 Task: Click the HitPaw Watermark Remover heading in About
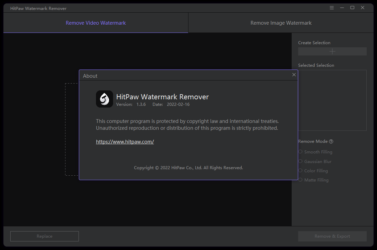pyautogui.click(x=162, y=97)
